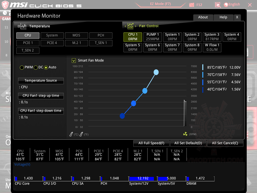Click the Celsius thermometer icon
Viewport: 257px width, 193px height.
[x=71, y=134]
